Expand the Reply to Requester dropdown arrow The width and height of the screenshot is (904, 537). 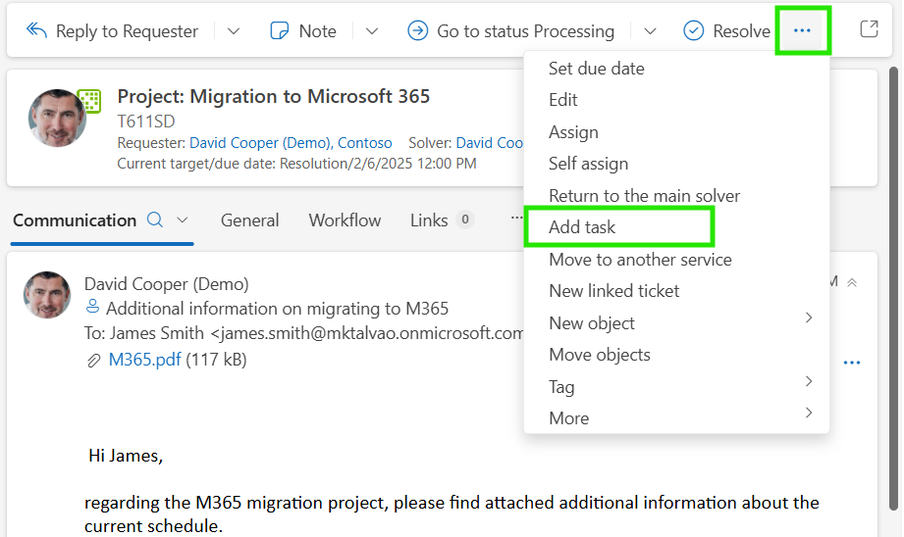pyautogui.click(x=234, y=31)
